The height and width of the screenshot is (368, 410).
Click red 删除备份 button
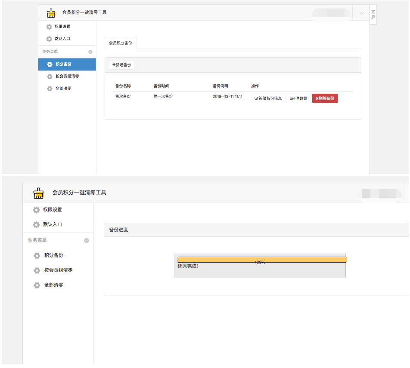pos(325,98)
